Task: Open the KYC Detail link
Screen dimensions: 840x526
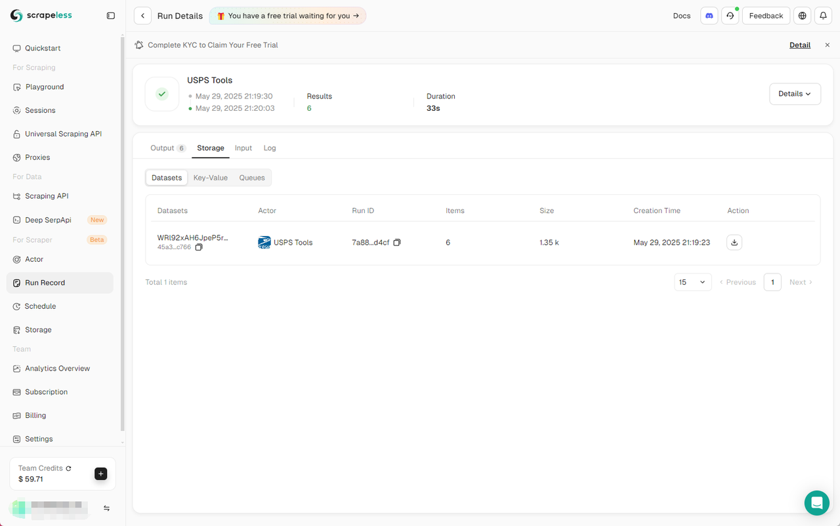Action: 800,45
